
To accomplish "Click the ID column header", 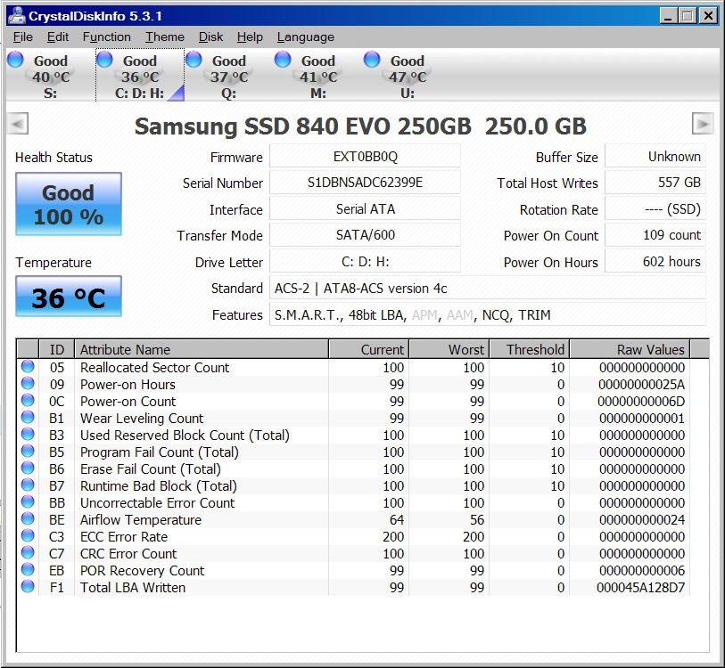I will tap(57, 349).
